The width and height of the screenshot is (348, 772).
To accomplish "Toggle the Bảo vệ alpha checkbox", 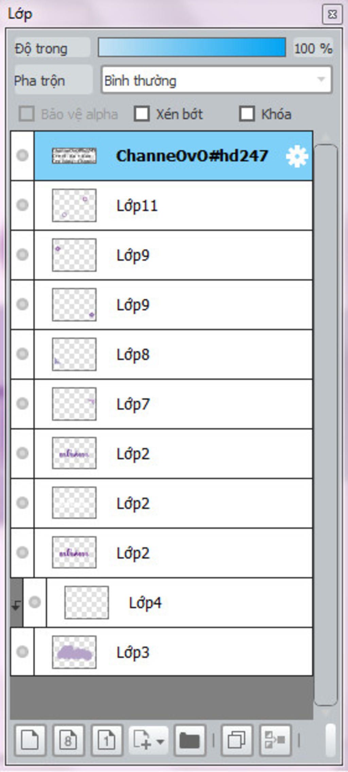I will pyautogui.click(x=27, y=114).
